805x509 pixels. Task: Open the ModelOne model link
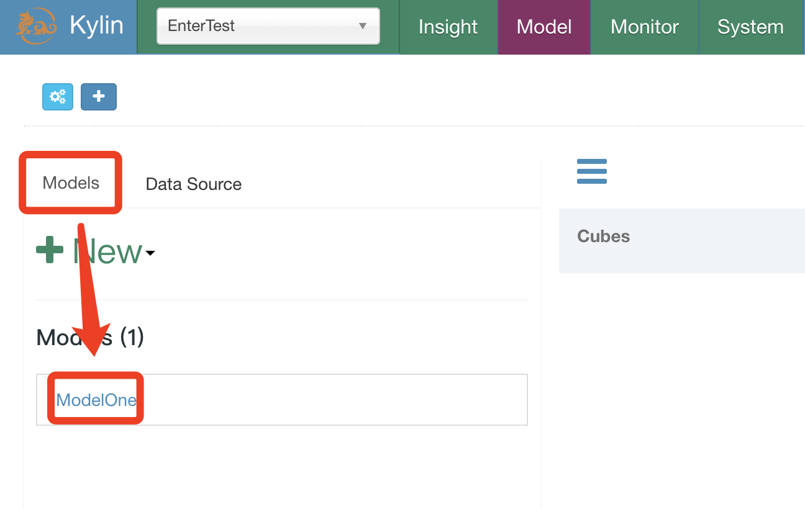tap(96, 400)
